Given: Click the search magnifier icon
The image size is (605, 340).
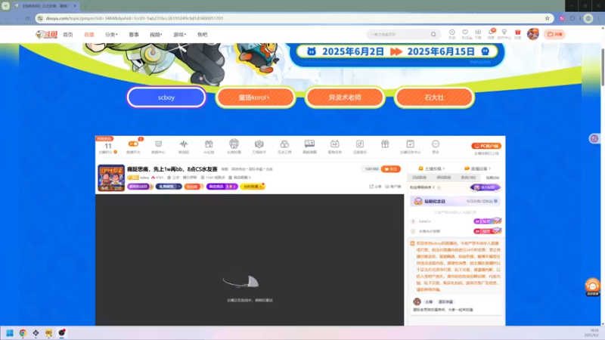Looking at the screenshot, I should pos(433,34).
